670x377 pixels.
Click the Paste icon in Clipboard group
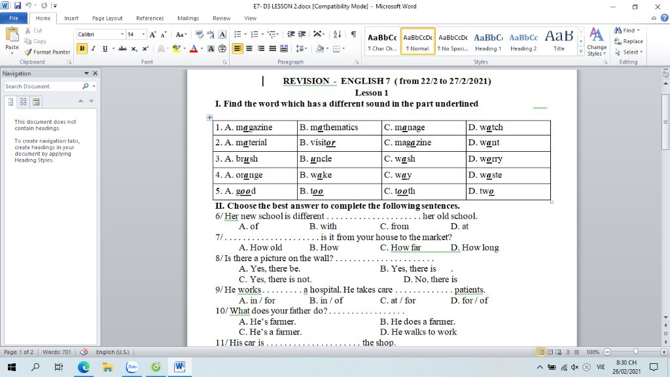12,35
